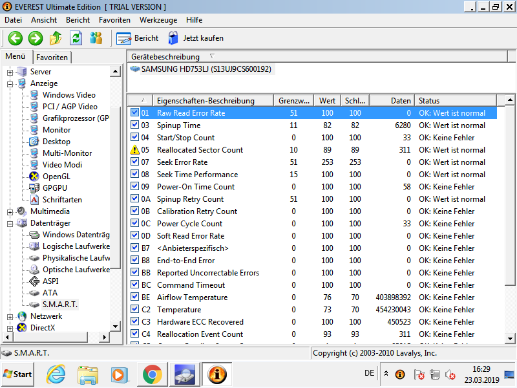Select the S.M.A.R.T. tree item
Image resolution: width=517 pixels, height=388 pixels.
click(60, 304)
